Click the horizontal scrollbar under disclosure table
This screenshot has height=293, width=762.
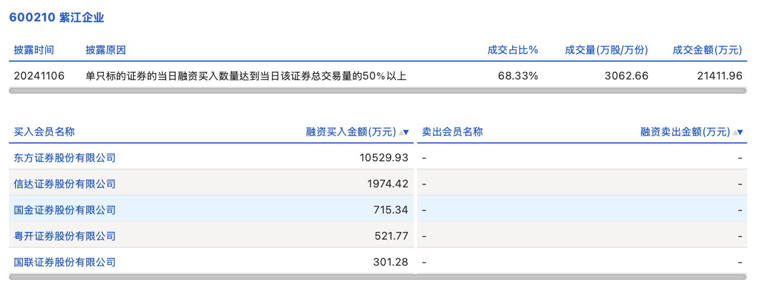tap(377, 91)
